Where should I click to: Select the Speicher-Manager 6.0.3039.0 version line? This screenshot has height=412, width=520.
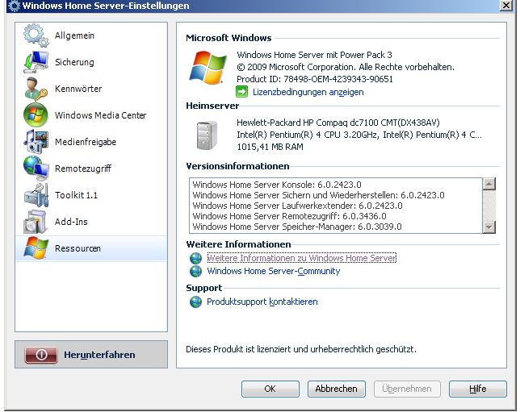297,227
